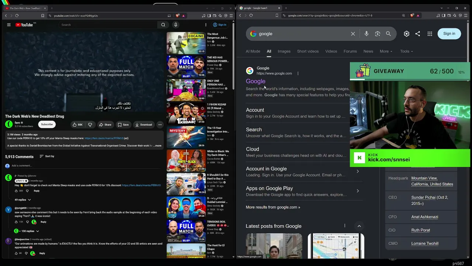Open the Ruth Porat link
This screenshot has height=266, width=472.
pyautogui.click(x=421, y=230)
